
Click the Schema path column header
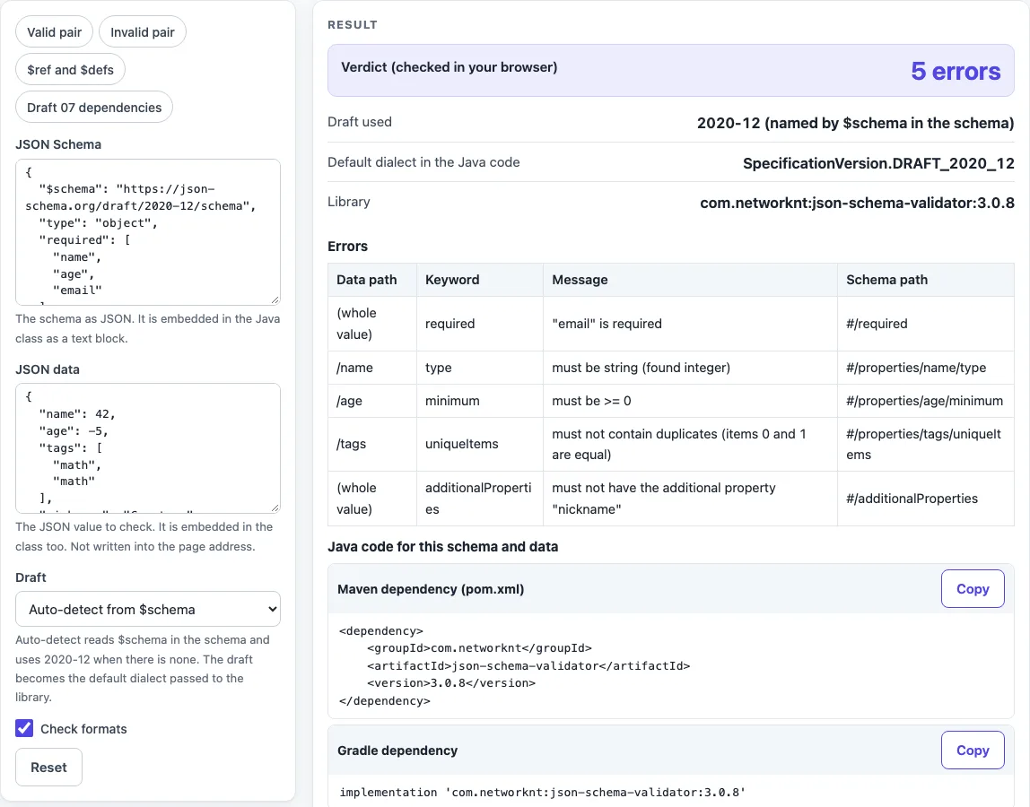point(926,280)
